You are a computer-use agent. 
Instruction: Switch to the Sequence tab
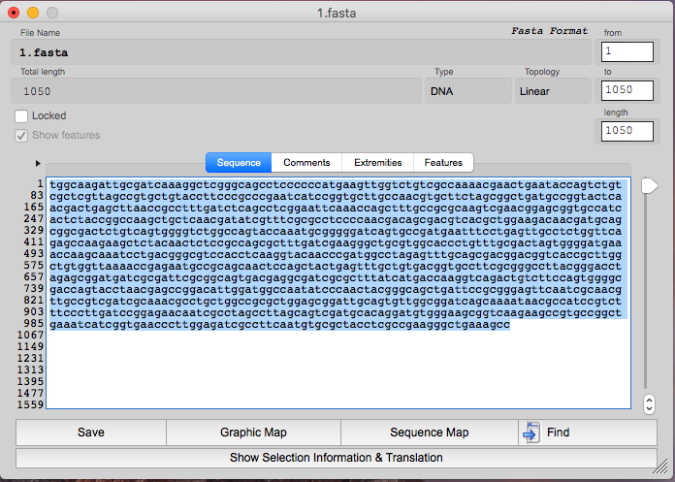239,163
